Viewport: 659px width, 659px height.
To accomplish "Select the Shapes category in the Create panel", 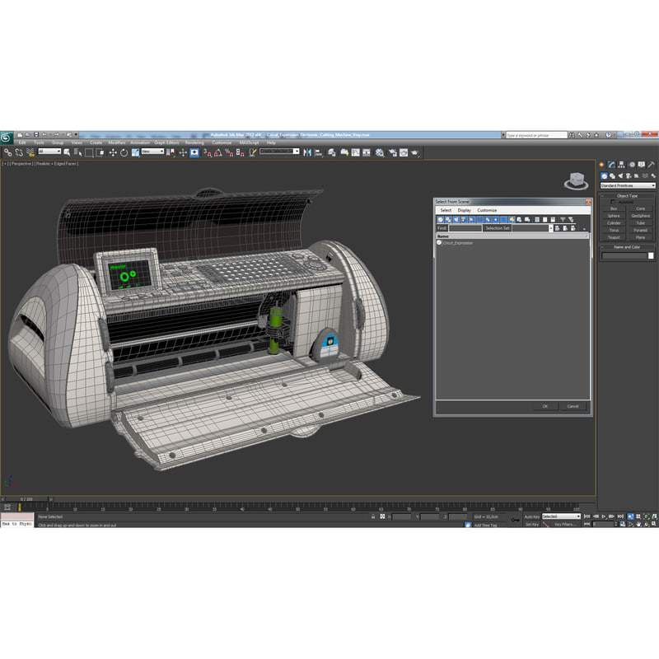I will pyautogui.click(x=612, y=175).
